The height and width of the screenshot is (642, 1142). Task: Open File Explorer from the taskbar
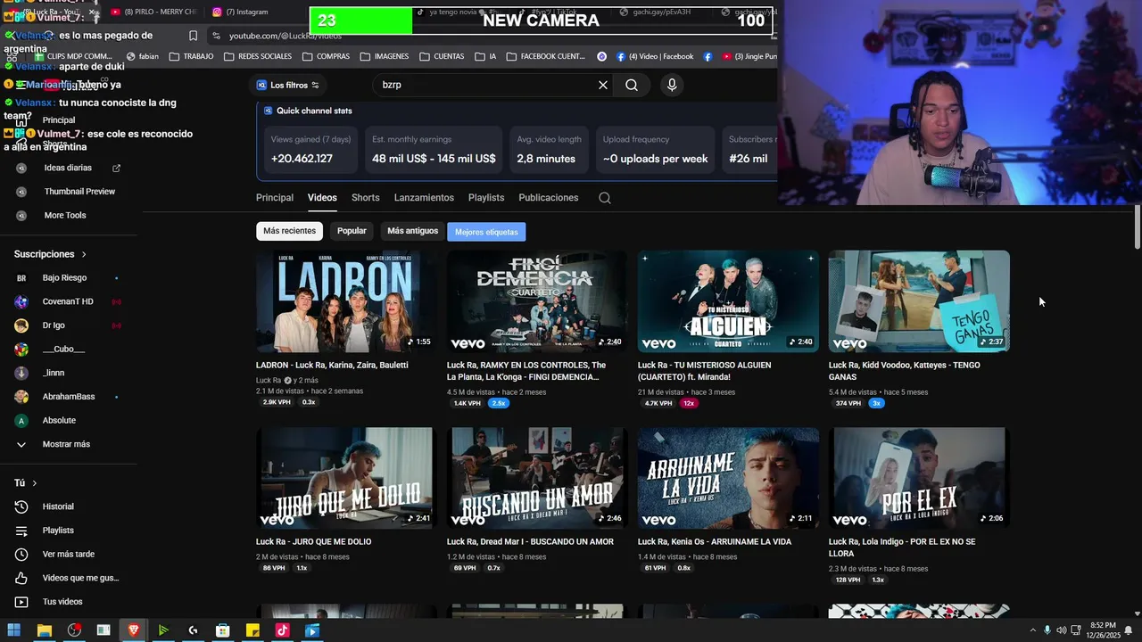pyautogui.click(x=44, y=630)
